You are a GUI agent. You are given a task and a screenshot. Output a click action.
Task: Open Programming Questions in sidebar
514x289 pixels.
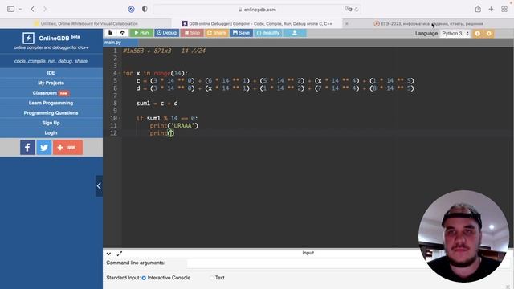click(51, 112)
